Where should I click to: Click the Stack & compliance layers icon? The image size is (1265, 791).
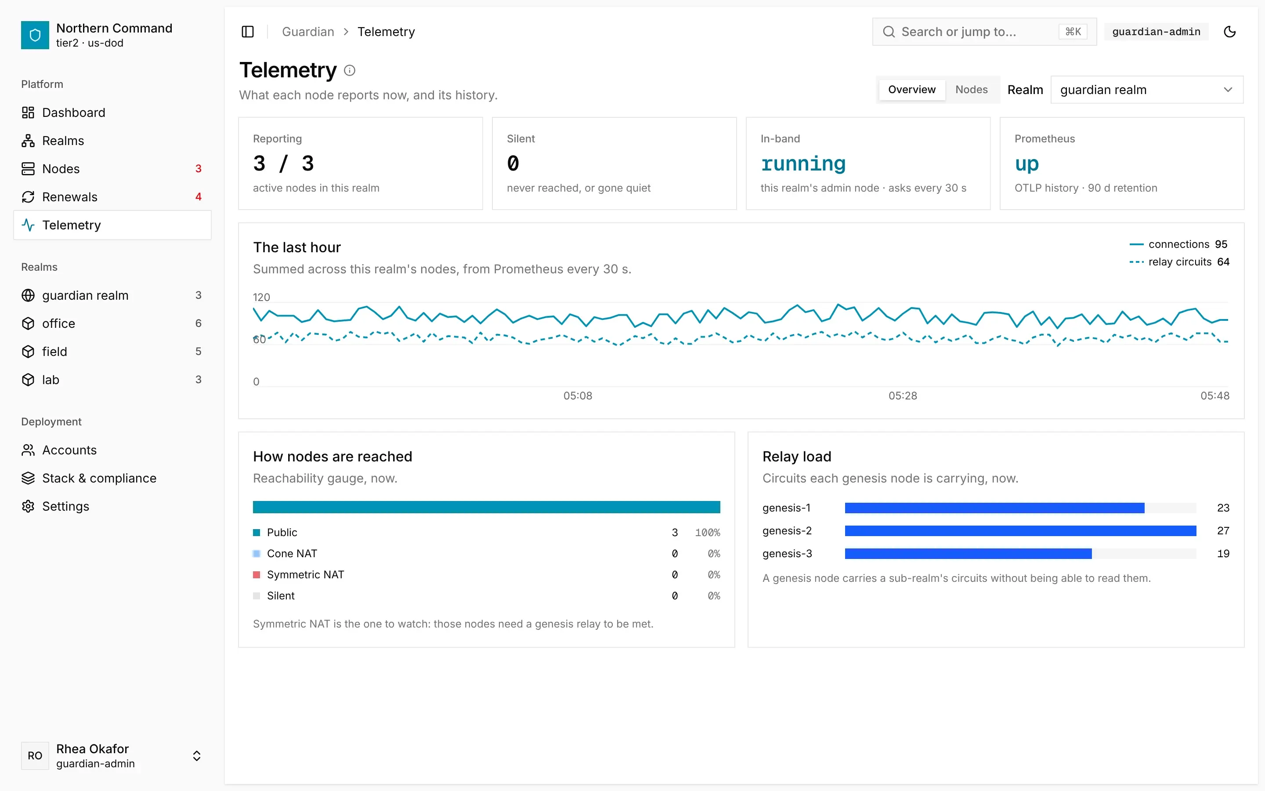pyautogui.click(x=28, y=478)
